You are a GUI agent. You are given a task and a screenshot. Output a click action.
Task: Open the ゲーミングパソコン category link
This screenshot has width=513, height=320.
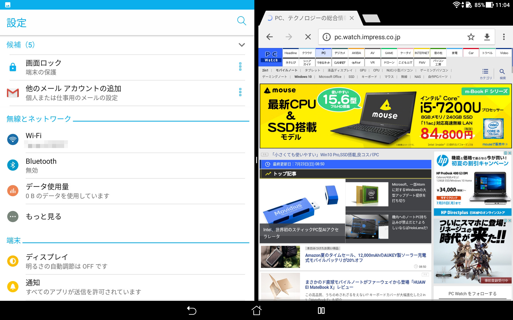tap(434, 70)
